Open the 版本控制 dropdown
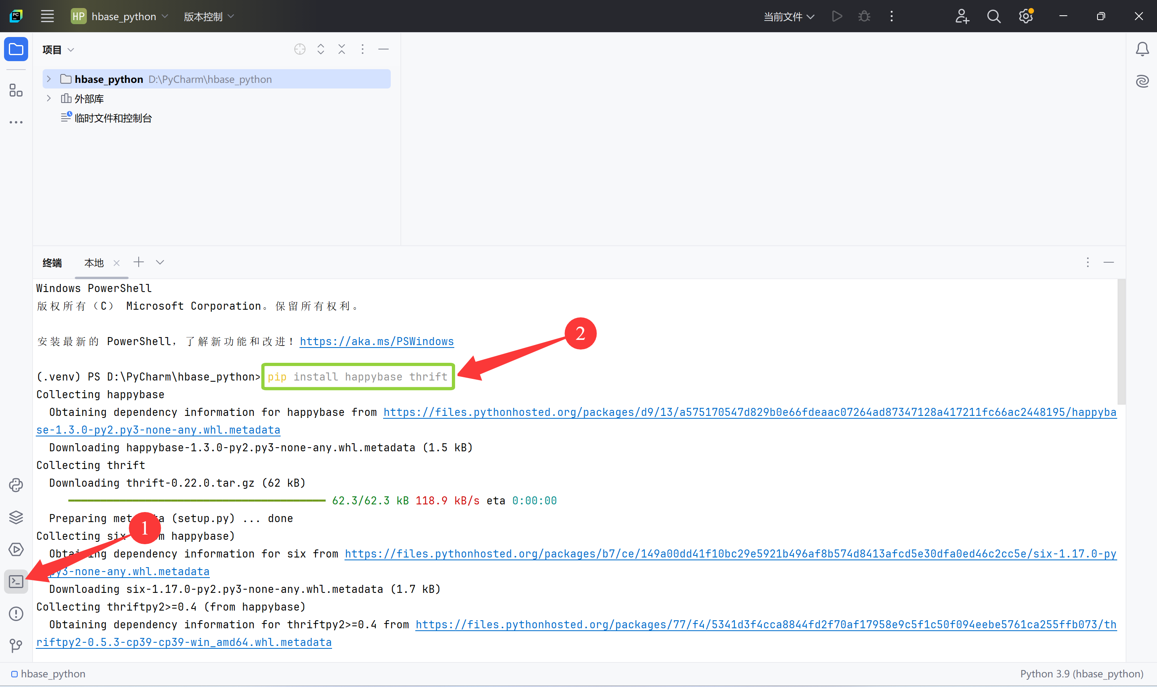1157x687 pixels. click(208, 16)
